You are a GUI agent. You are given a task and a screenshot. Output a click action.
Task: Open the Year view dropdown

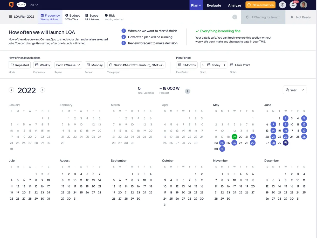pyautogui.click(x=295, y=90)
